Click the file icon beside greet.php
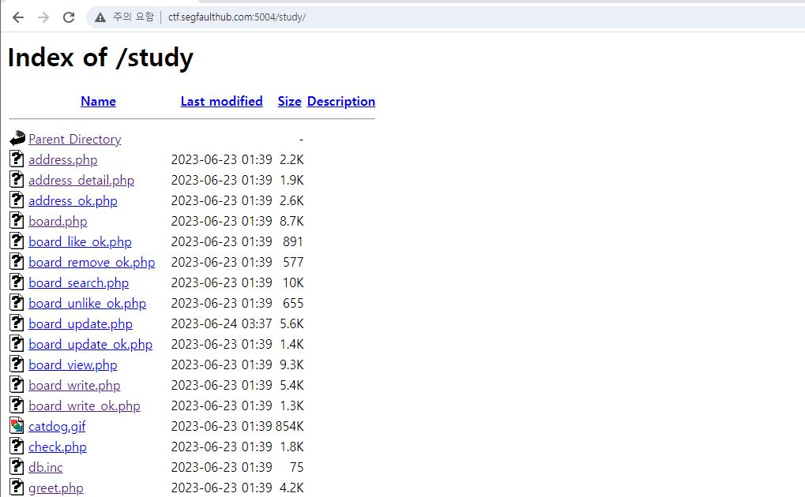 (17, 487)
